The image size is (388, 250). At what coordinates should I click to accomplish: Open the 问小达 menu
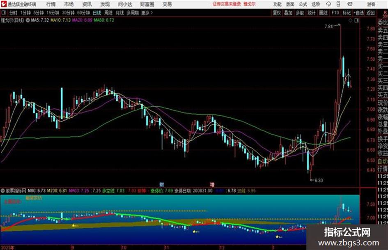[x=125, y=4]
